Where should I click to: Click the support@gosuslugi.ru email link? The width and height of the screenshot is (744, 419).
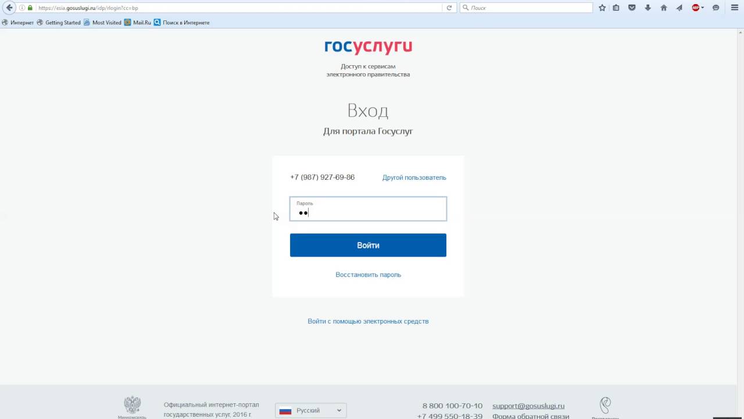tap(528, 406)
